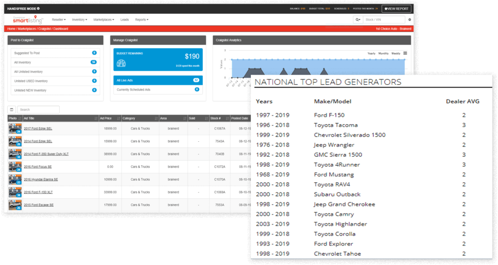Open the 2016 Ford Focus SE ad
Image resolution: width=498 pixels, height=265 pixels.
click(x=37, y=167)
